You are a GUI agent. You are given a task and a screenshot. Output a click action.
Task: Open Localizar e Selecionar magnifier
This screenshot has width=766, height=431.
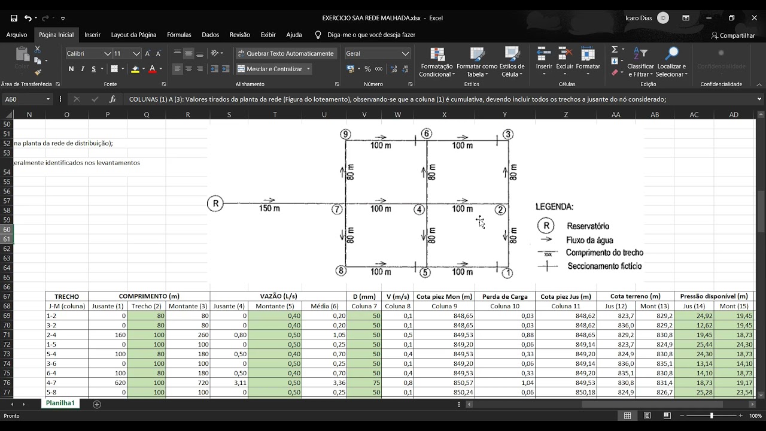click(x=672, y=62)
